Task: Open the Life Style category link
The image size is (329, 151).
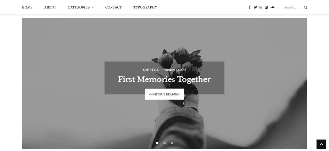Action: click(151, 70)
